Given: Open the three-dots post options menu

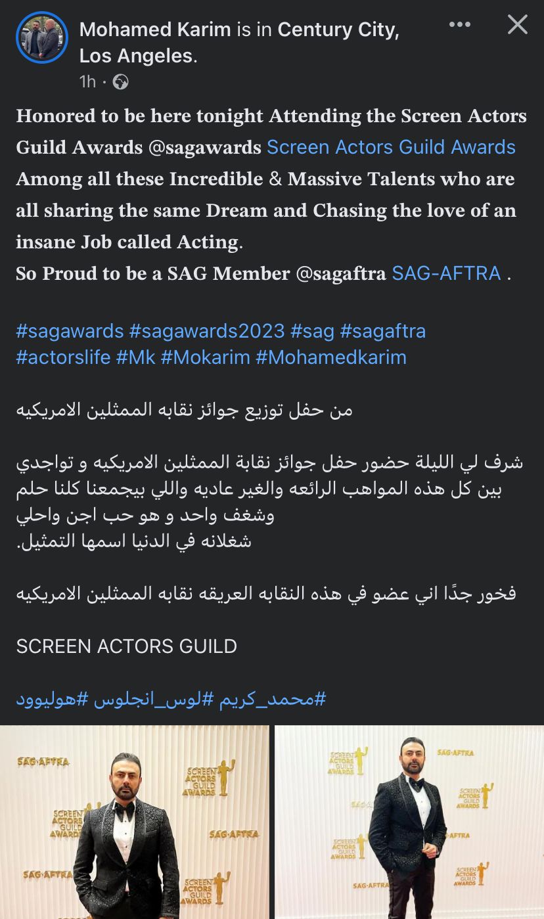Looking at the screenshot, I should tap(459, 25).
